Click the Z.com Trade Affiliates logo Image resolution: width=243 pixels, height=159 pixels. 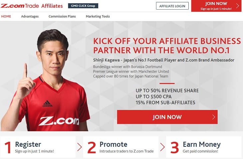pyautogui.click(x=32, y=6)
